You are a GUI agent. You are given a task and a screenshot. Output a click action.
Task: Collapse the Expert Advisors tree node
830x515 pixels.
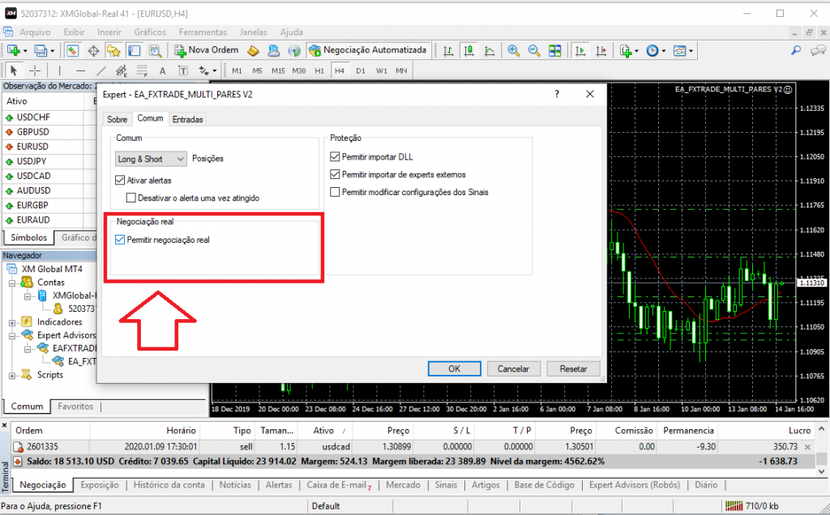(x=11, y=336)
